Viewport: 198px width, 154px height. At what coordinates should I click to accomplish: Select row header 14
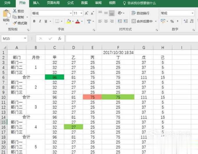point(3,117)
